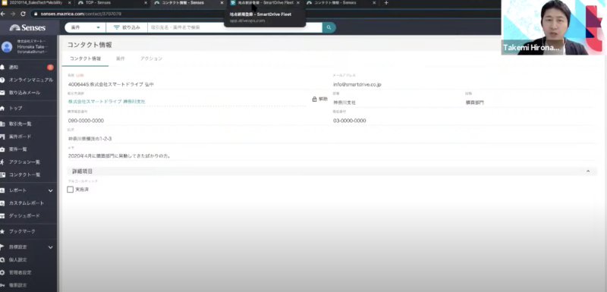Click the browser reload icon
Image resolution: width=607 pixels, height=292 pixels.
point(24,14)
